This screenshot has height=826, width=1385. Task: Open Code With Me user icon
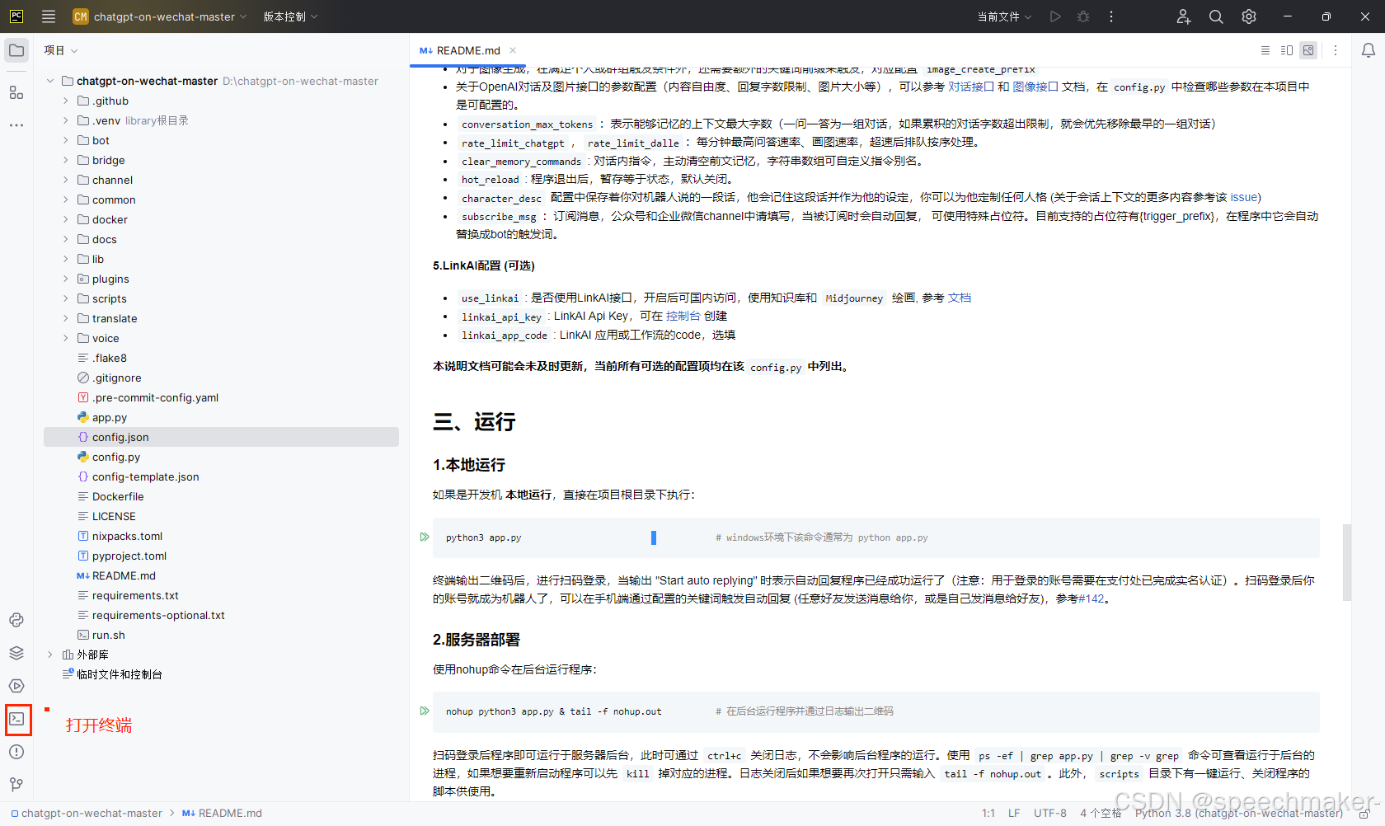(1183, 16)
